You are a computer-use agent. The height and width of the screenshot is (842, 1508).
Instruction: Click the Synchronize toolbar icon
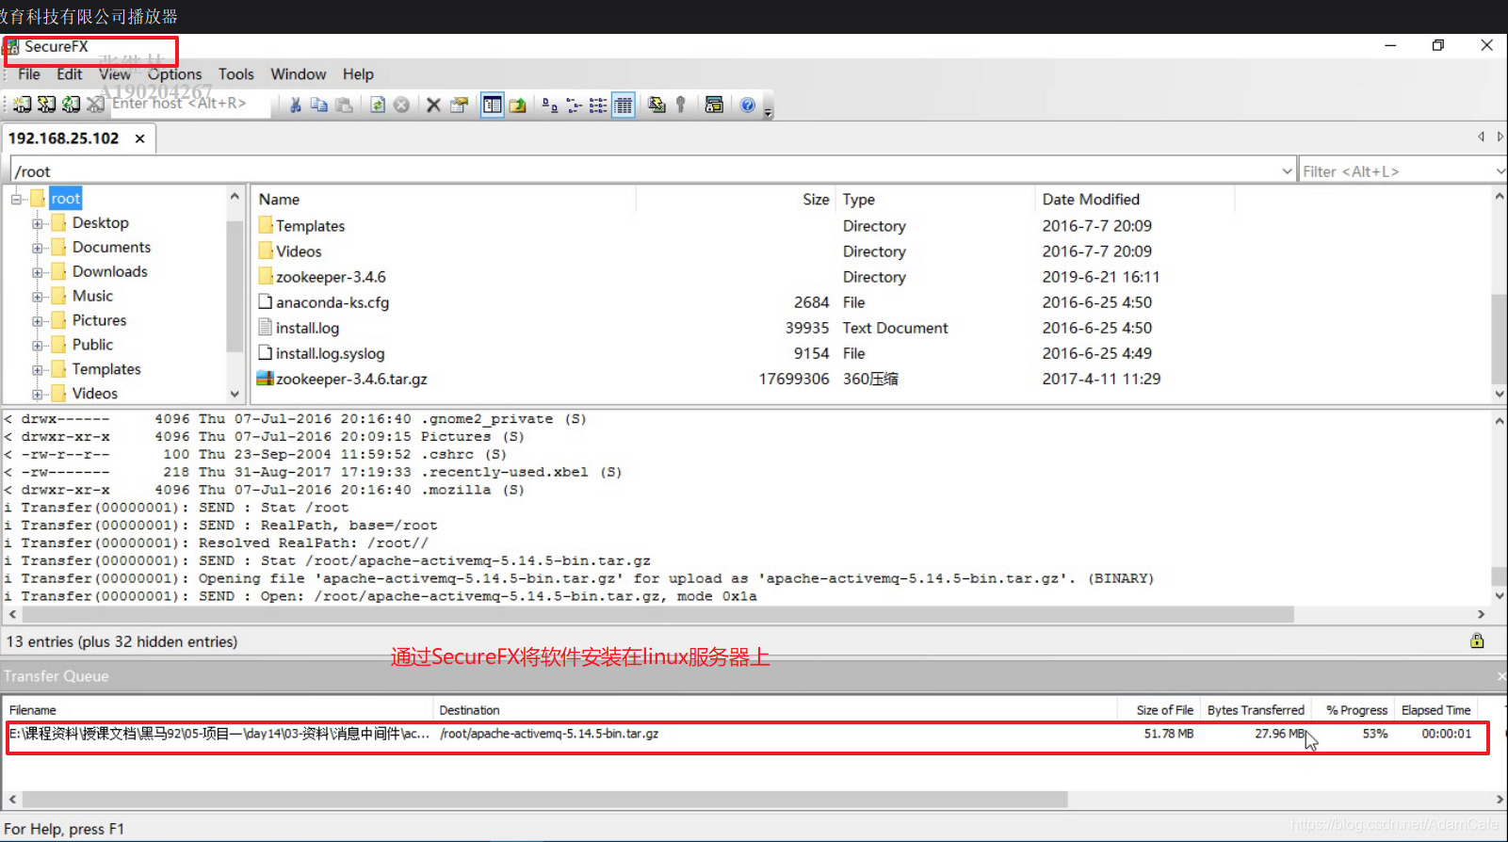tap(657, 105)
